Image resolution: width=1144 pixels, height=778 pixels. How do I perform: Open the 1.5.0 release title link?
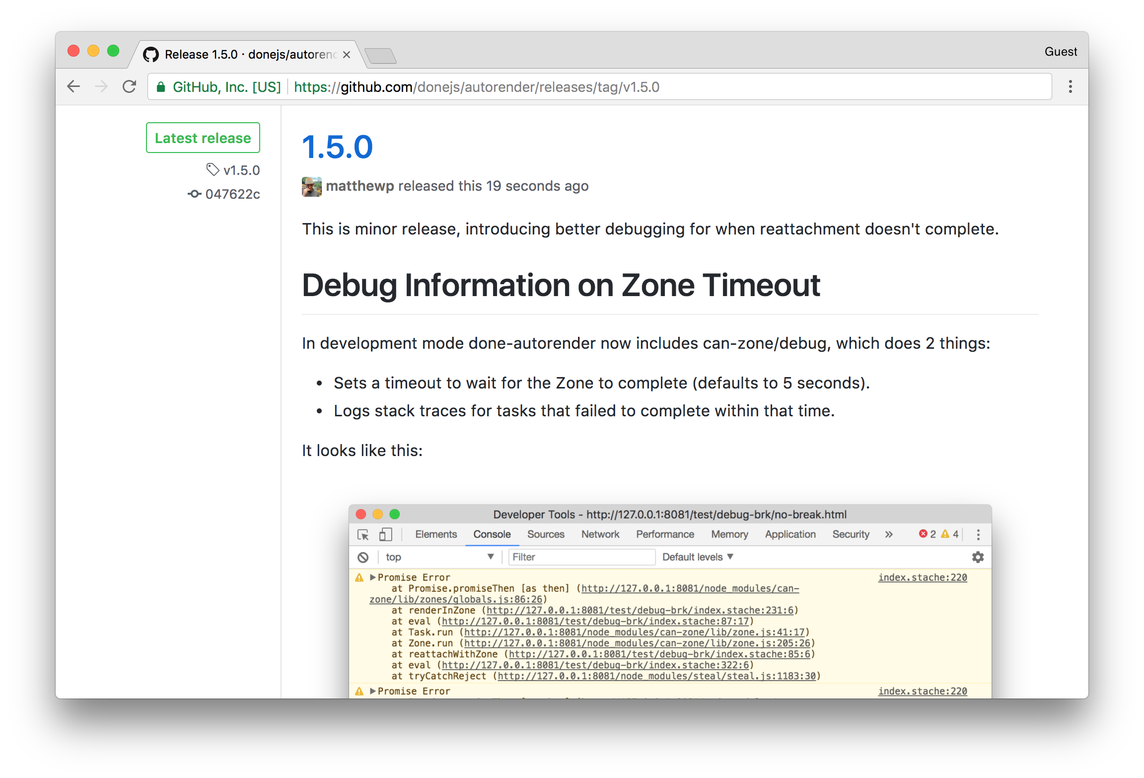pyautogui.click(x=337, y=147)
